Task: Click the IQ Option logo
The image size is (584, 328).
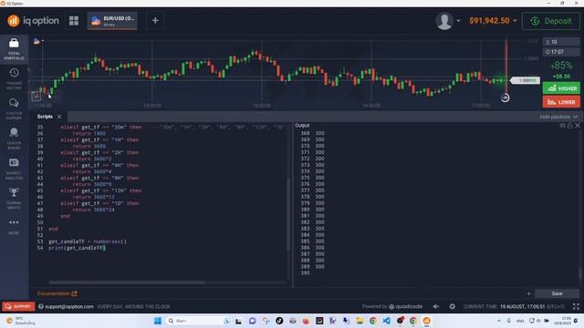Action: [x=33, y=21]
